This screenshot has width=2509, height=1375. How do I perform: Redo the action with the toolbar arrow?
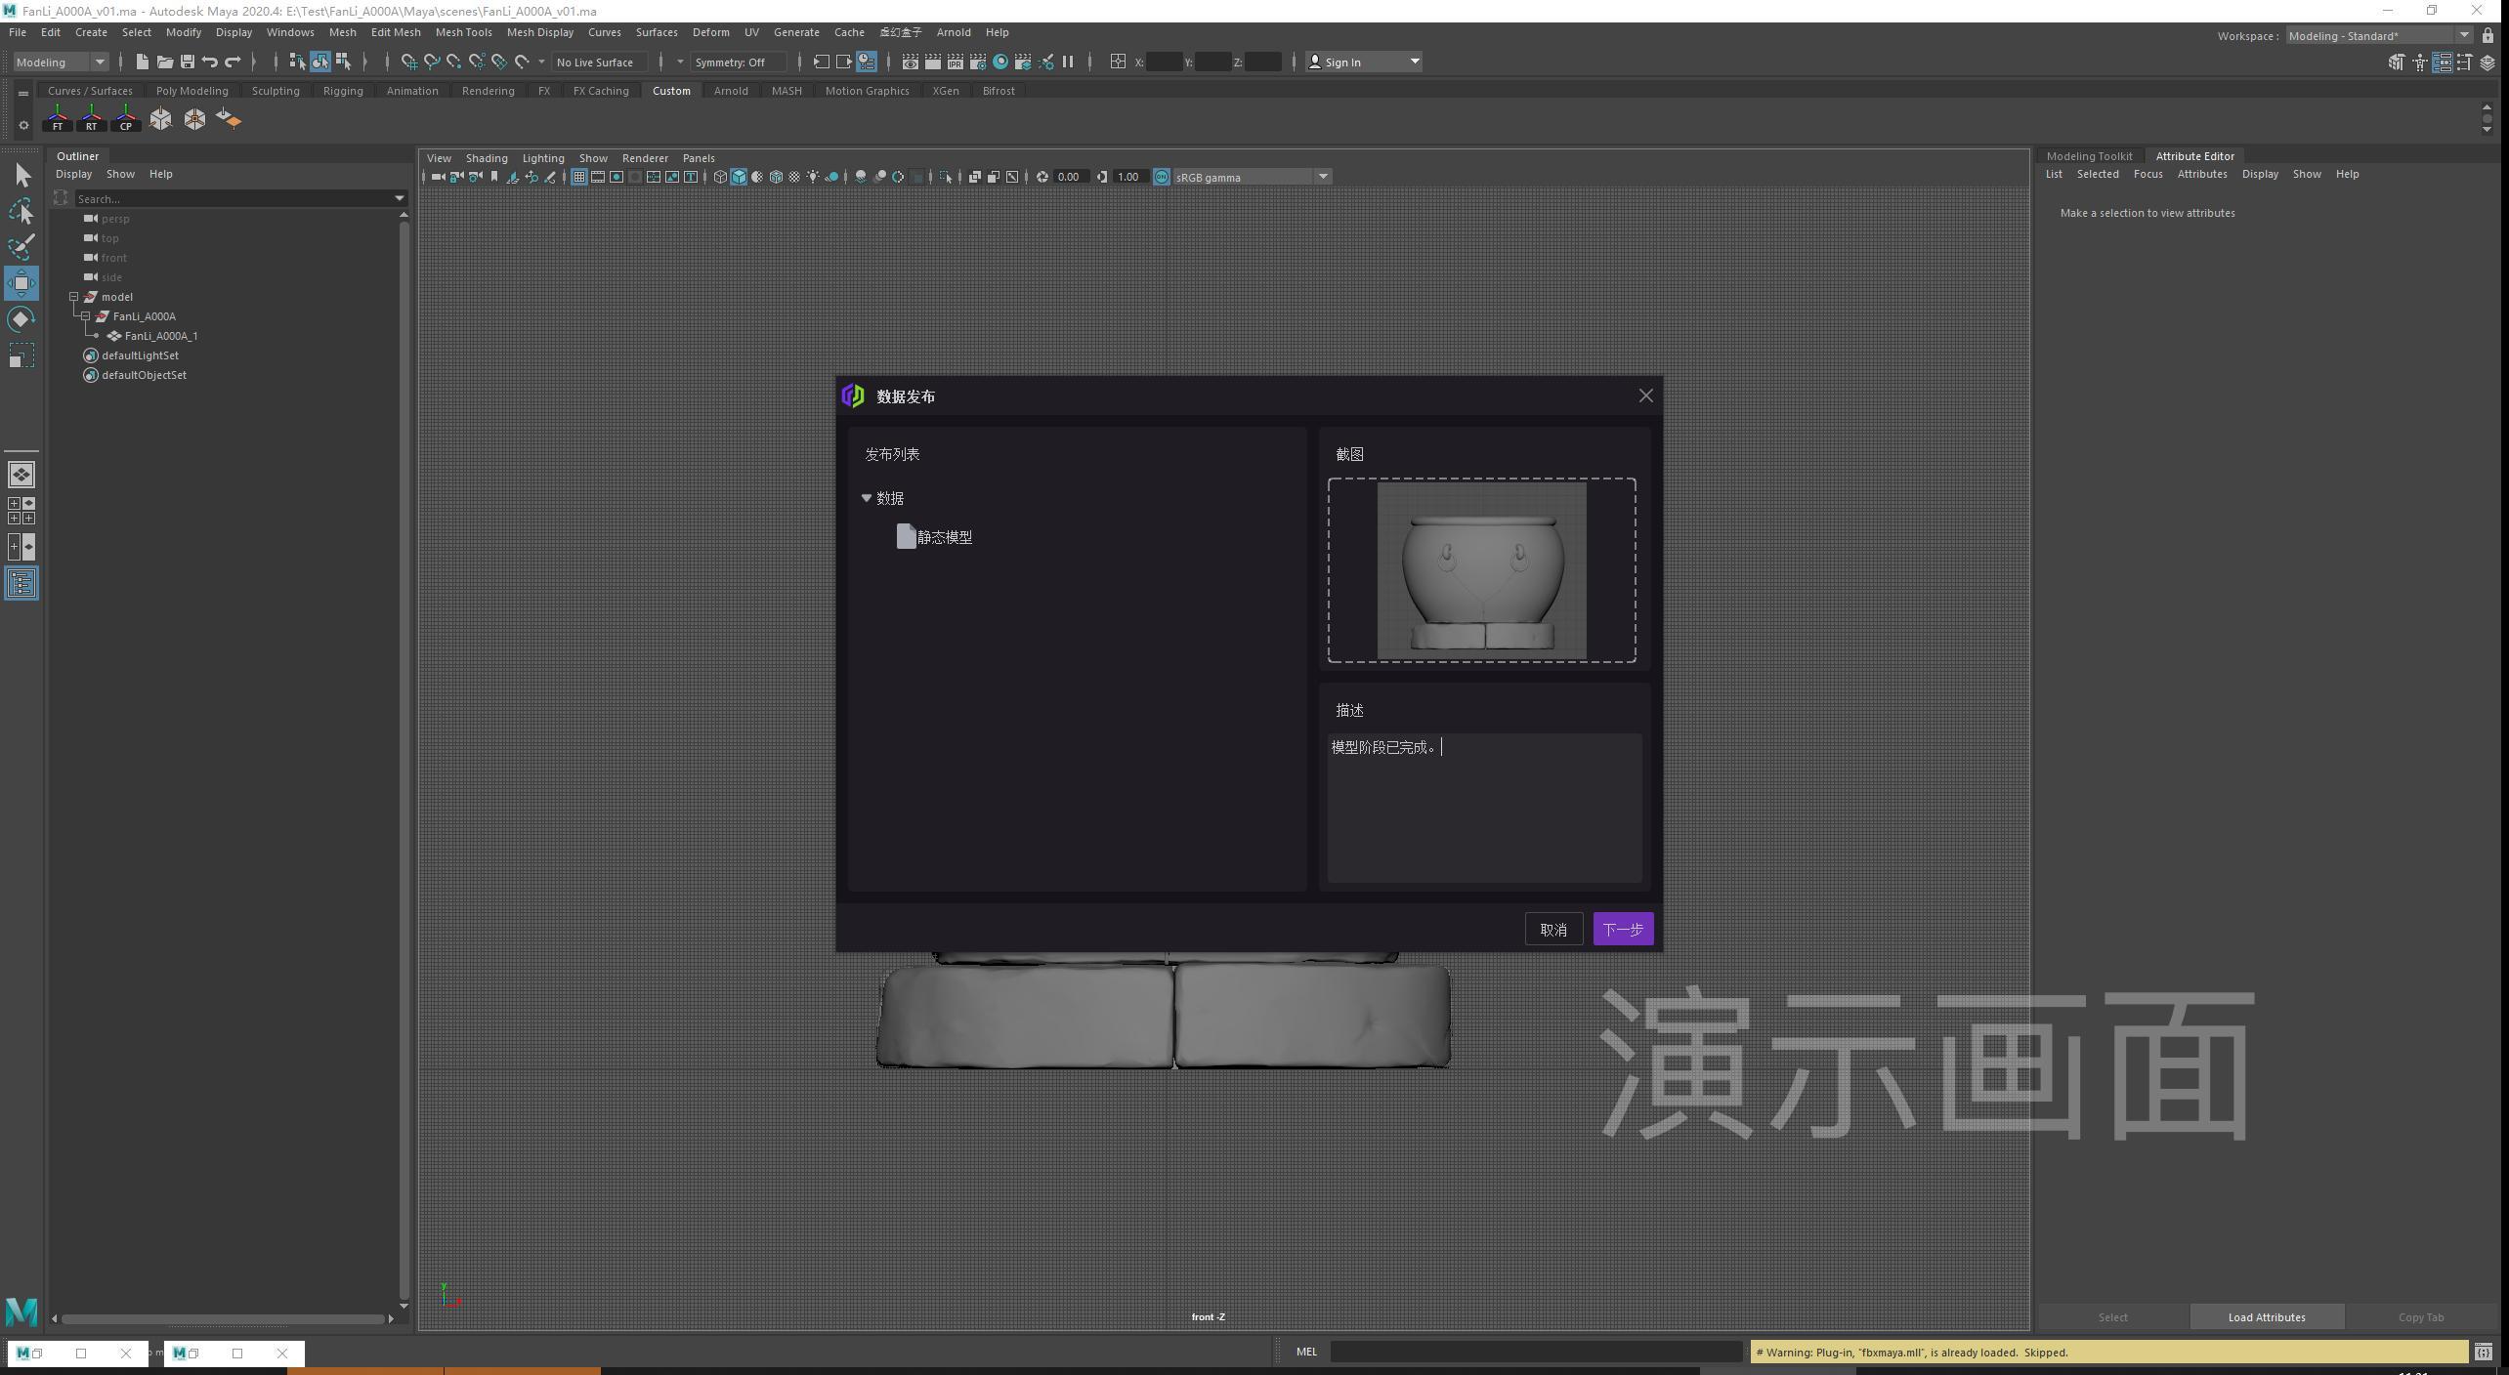pyautogui.click(x=233, y=62)
